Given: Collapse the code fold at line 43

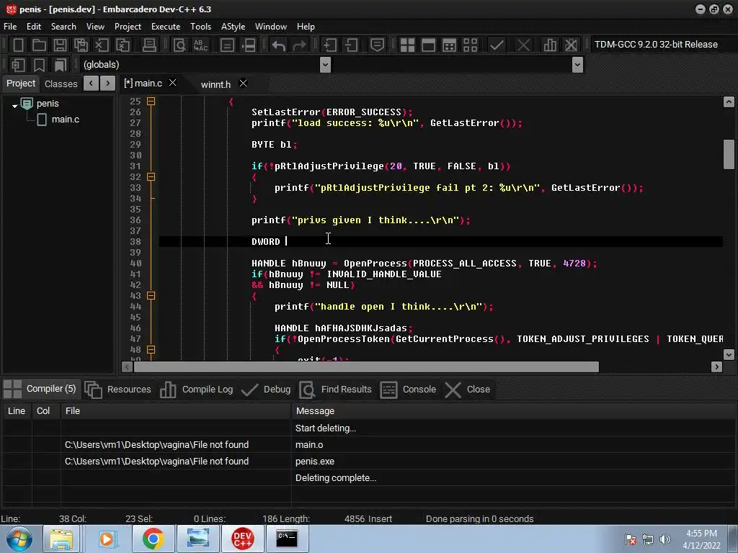Looking at the screenshot, I should [151, 296].
